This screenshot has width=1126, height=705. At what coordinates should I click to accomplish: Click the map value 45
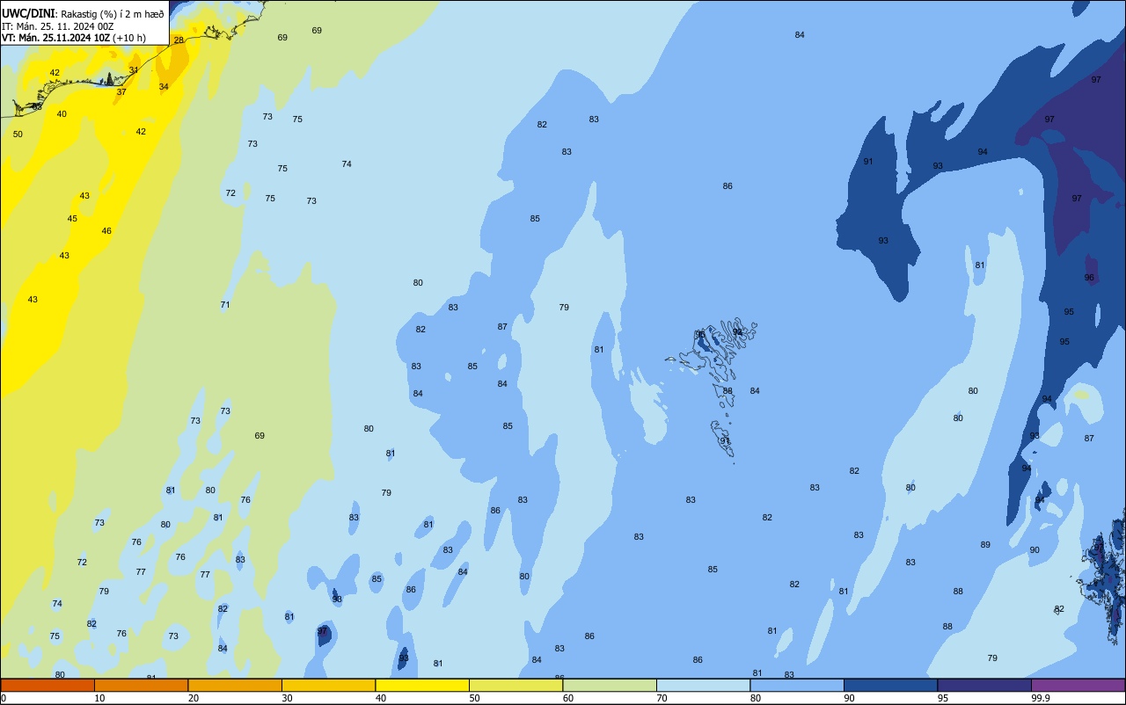72,219
